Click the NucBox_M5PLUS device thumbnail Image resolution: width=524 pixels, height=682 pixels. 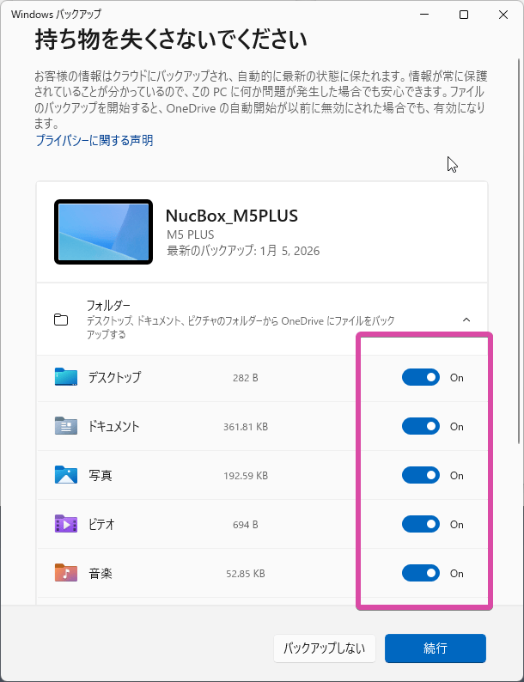(x=103, y=232)
